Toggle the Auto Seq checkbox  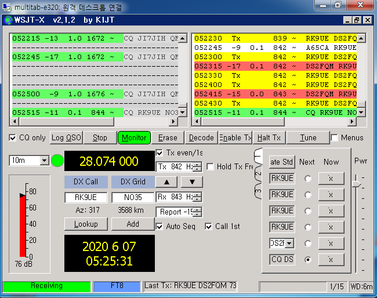(159, 226)
